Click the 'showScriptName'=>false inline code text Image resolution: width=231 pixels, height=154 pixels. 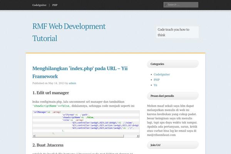pyautogui.click(x=52, y=106)
